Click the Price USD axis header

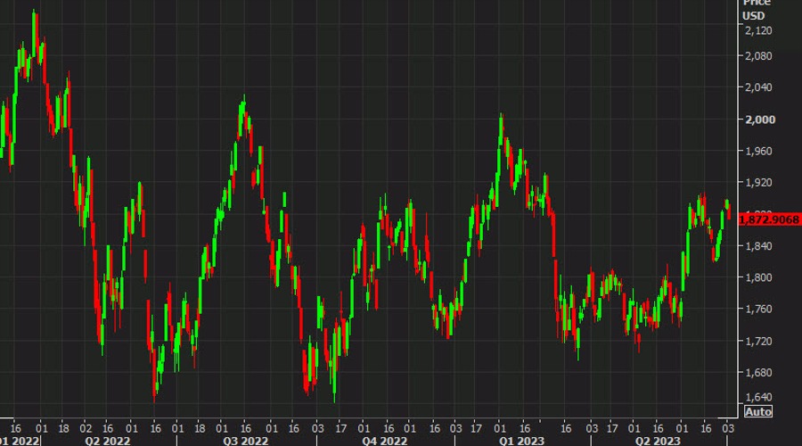(x=758, y=8)
